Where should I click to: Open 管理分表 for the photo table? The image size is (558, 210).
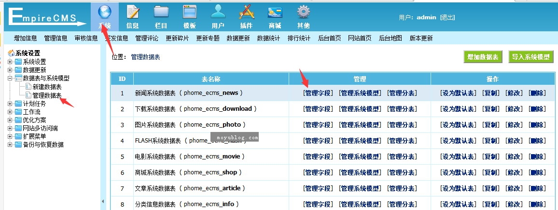[x=402, y=125]
